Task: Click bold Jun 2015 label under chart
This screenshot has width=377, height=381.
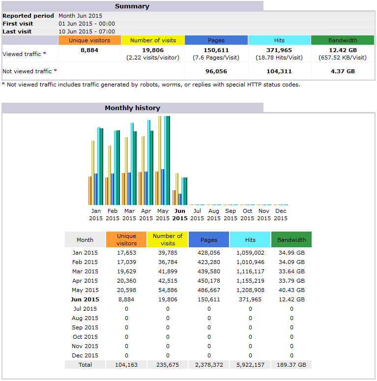Action: click(x=180, y=214)
